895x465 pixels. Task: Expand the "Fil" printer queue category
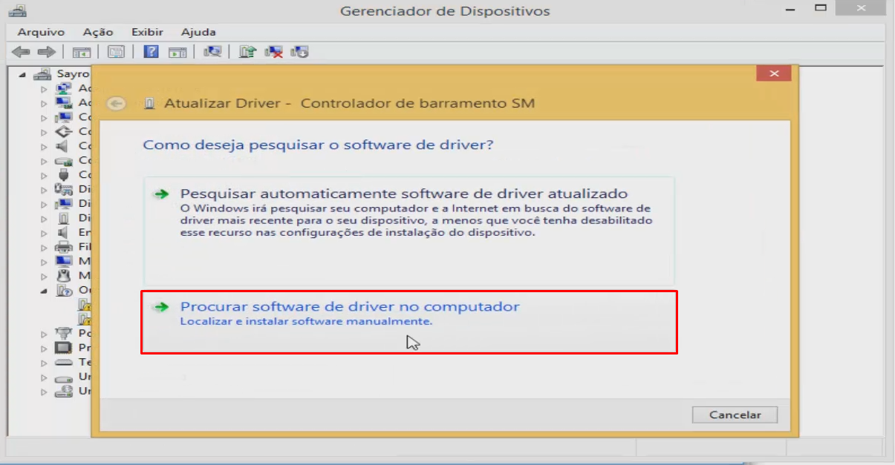44,247
